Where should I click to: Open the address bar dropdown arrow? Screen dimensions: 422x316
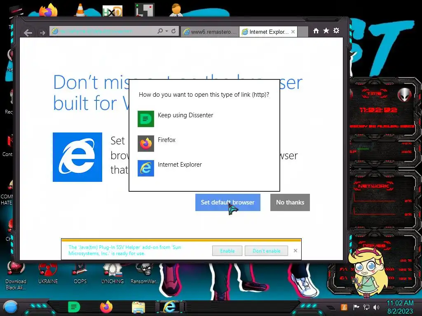pos(167,31)
